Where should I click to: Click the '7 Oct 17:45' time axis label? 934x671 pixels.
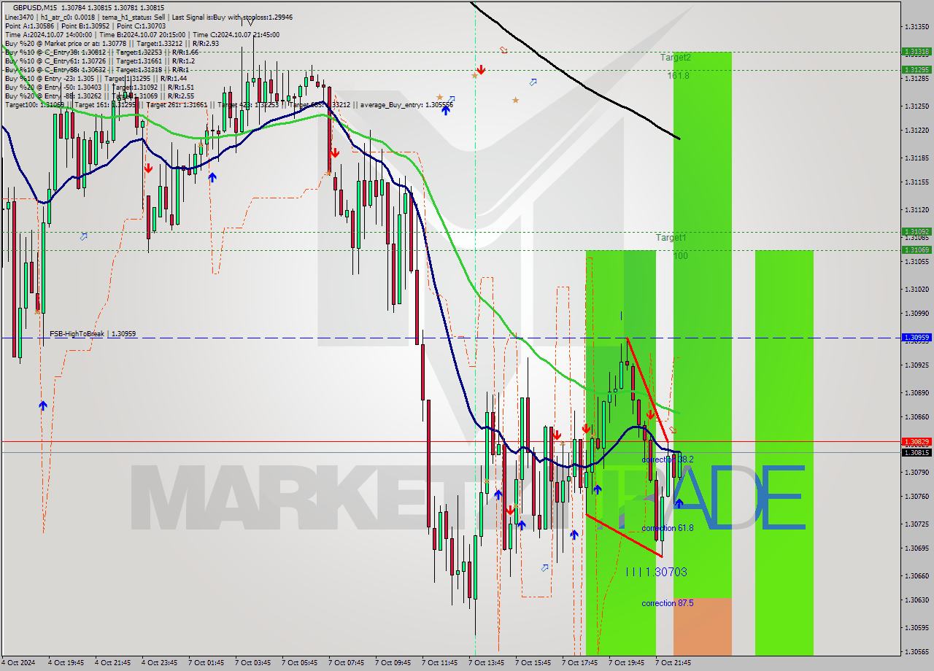pyautogui.click(x=580, y=663)
